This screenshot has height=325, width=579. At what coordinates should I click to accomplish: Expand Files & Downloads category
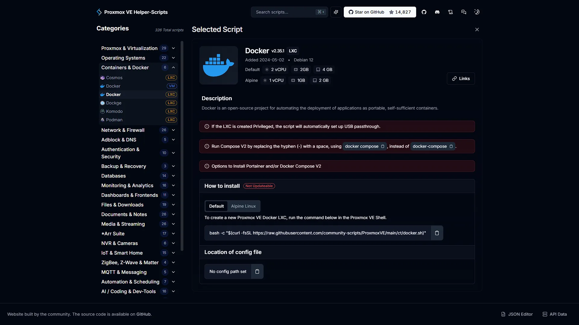click(138, 205)
